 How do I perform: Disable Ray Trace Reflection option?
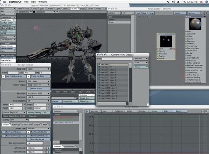tap(29, 132)
